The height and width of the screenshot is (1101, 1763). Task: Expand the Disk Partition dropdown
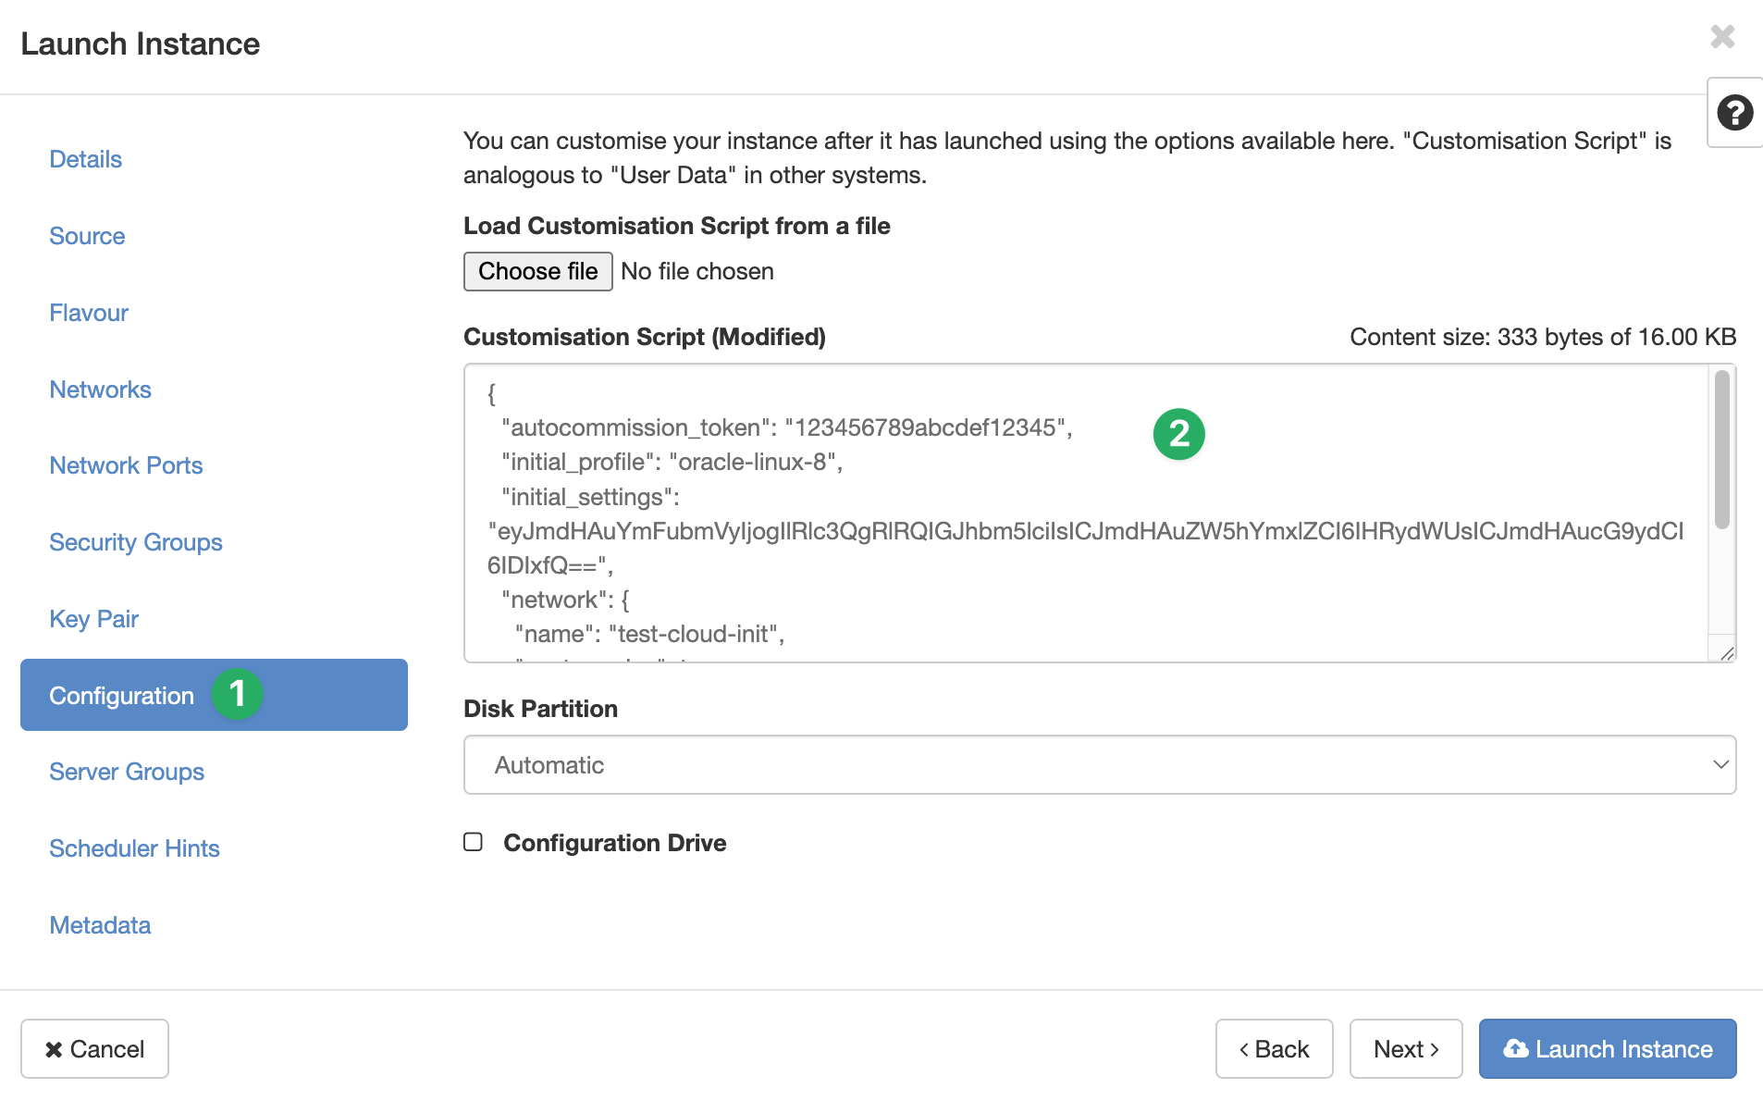(1099, 765)
